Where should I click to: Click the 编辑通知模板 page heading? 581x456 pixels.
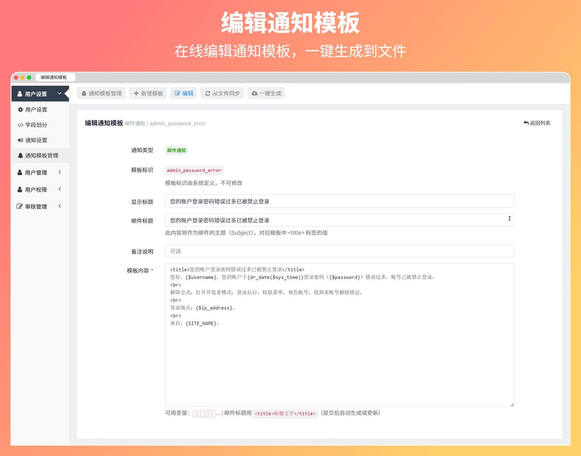point(104,123)
